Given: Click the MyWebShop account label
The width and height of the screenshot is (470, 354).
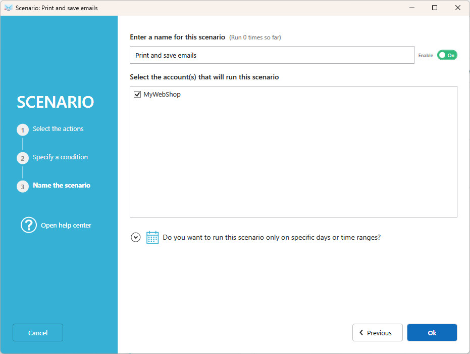Looking at the screenshot, I should [x=162, y=94].
